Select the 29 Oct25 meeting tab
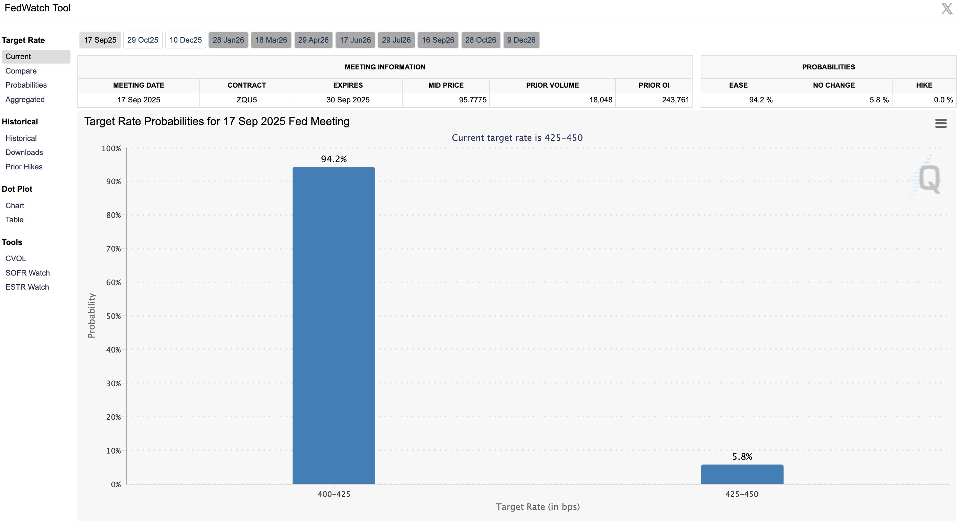This screenshot has height=525, width=962. [143, 40]
